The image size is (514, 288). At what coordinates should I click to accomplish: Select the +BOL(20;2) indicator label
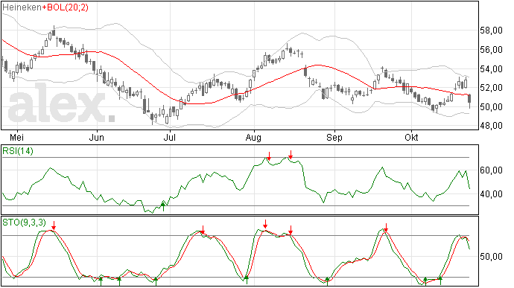pos(65,7)
